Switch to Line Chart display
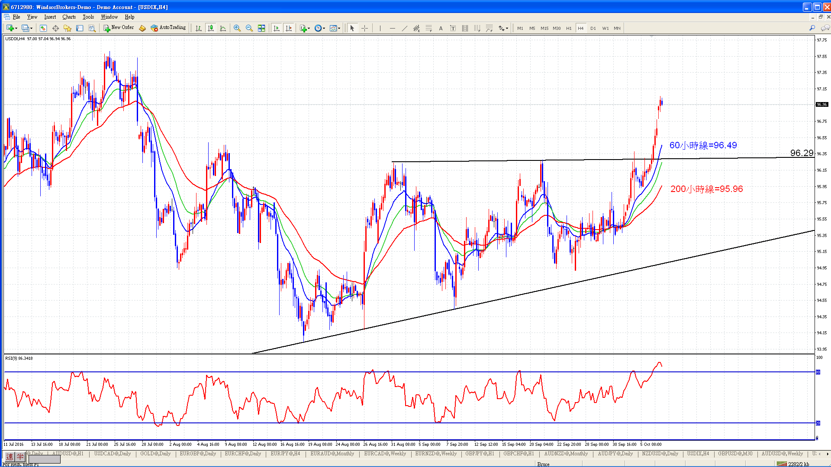831x467 pixels. pos(223,28)
